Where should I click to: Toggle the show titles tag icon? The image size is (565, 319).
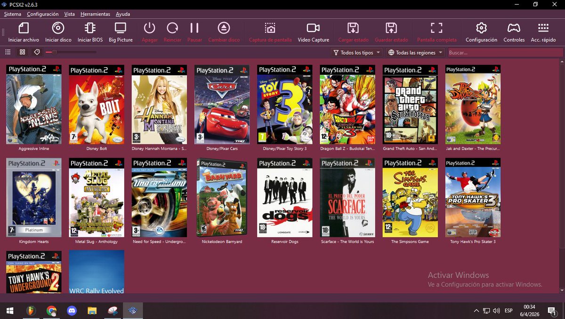(37, 52)
